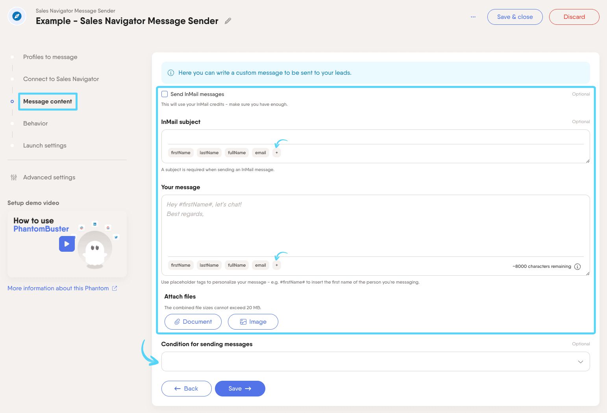This screenshot has width=607, height=413.
Task: Open the three-dots more options menu
Action: (x=473, y=17)
